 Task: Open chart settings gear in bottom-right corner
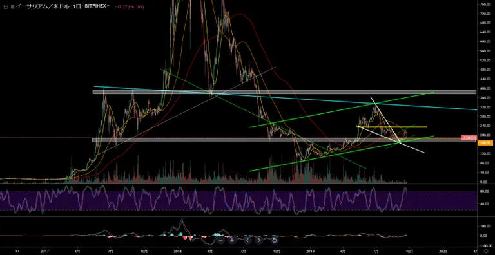[486, 252]
